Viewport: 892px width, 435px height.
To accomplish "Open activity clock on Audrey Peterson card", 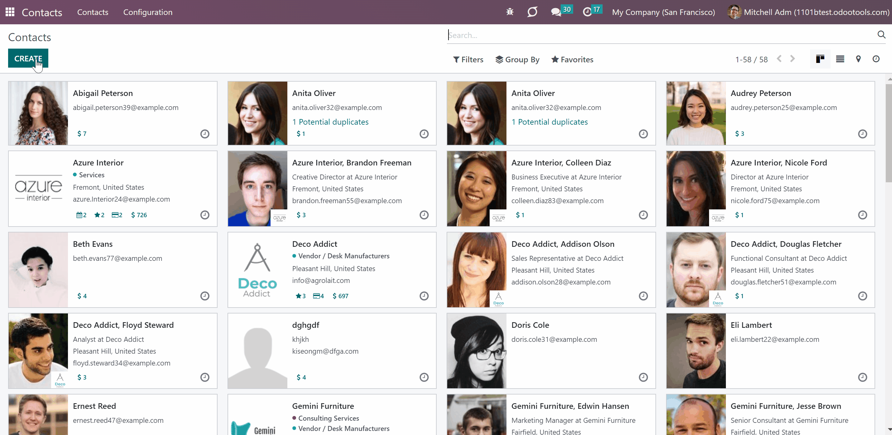I will 862,134.
